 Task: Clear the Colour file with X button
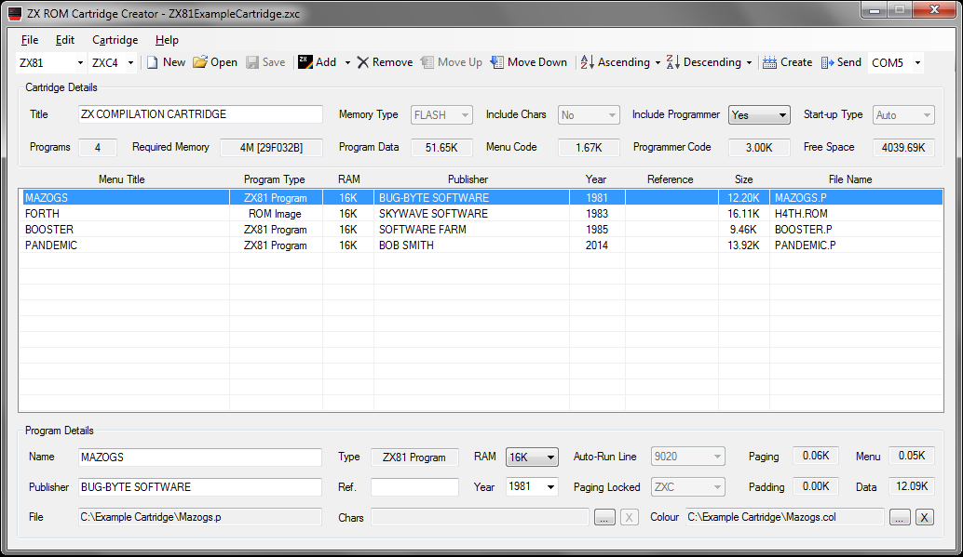pos(924,517)
